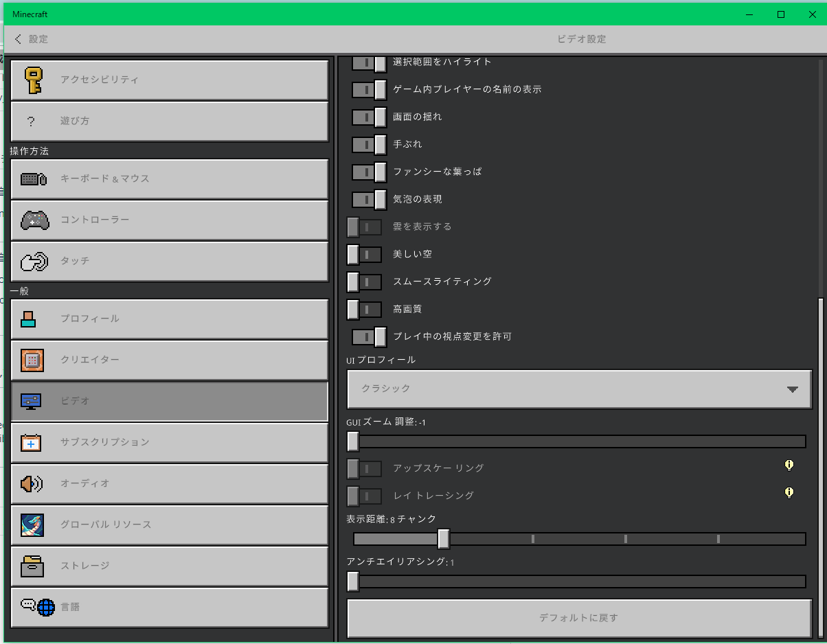Enable the 美しい空 toggle
This screenshot has height=644, width=827.
(364, 254)
